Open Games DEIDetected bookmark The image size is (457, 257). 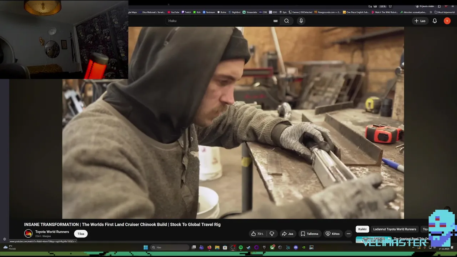point(301,12)
